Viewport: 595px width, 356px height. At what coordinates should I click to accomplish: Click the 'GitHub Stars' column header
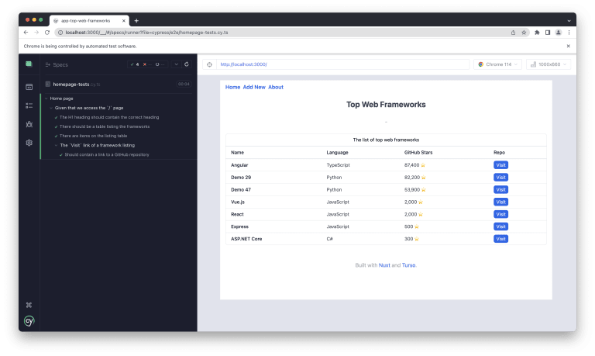[418, 152]
